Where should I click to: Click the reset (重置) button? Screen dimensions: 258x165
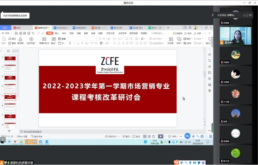(62, 39)
